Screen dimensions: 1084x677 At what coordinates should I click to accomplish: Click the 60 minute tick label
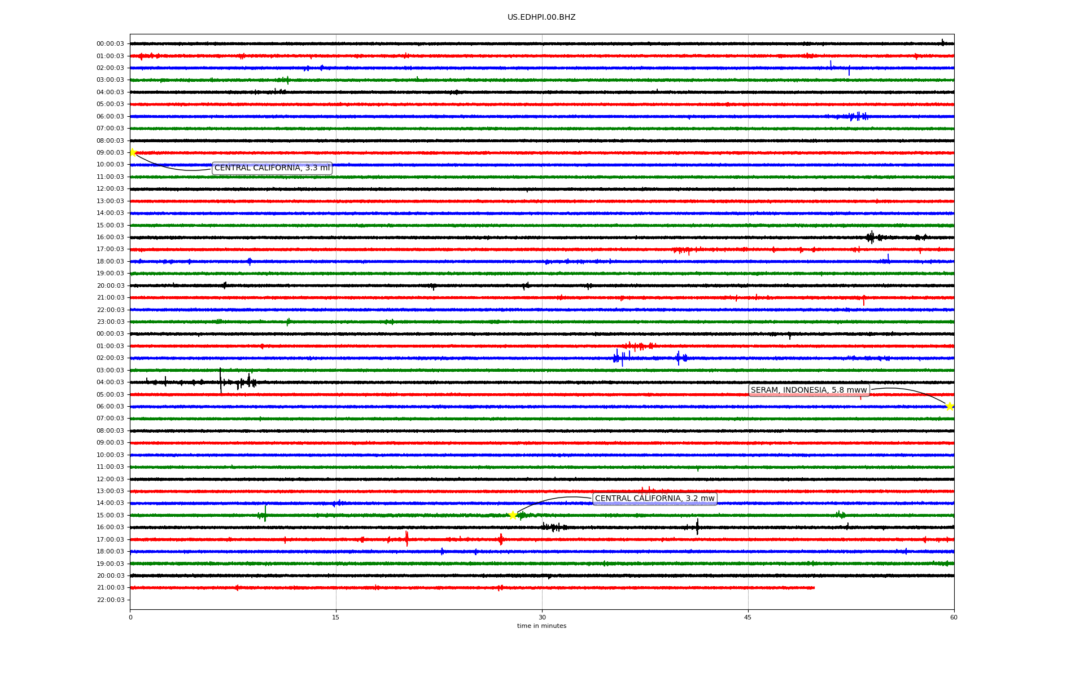954,617
